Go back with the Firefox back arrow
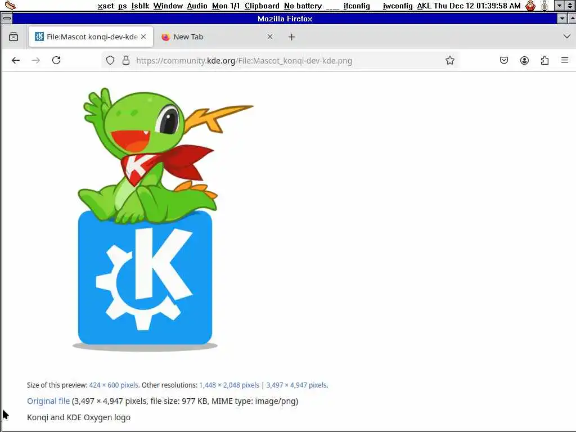 point(15,60)
